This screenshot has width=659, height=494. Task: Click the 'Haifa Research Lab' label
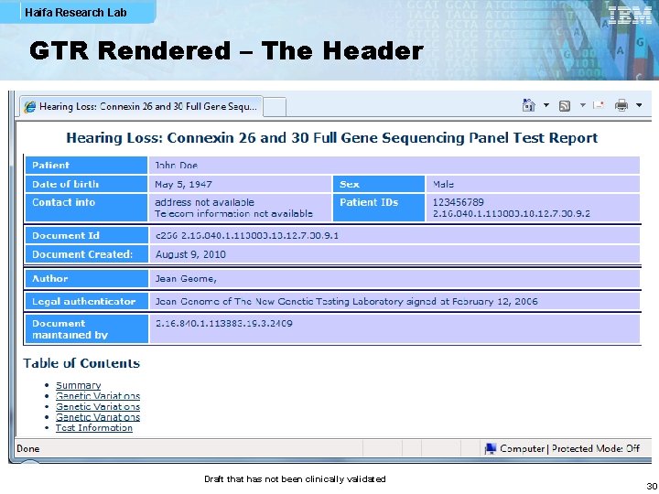pos(76,13)
